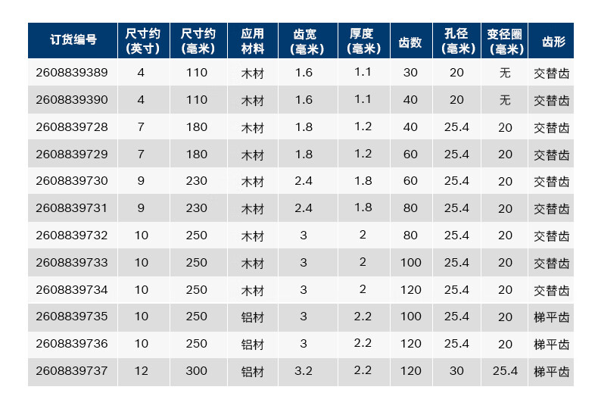Click the 3.2 tooth width cell
The height and width of the screenshot is (418, 598).
(x=304, y=371)
